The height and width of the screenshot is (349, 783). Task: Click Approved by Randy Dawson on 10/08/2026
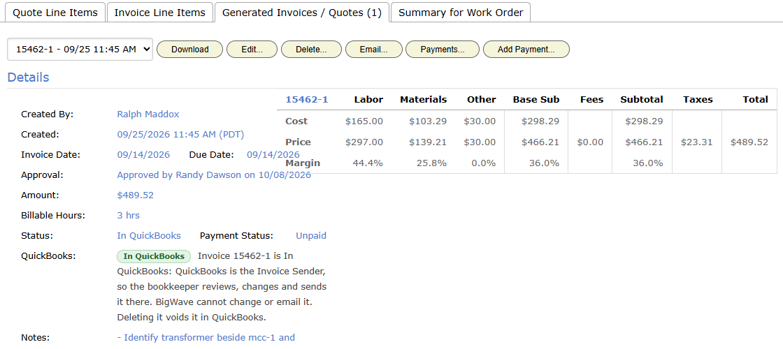pyautogui.click(x=214, y=175)
